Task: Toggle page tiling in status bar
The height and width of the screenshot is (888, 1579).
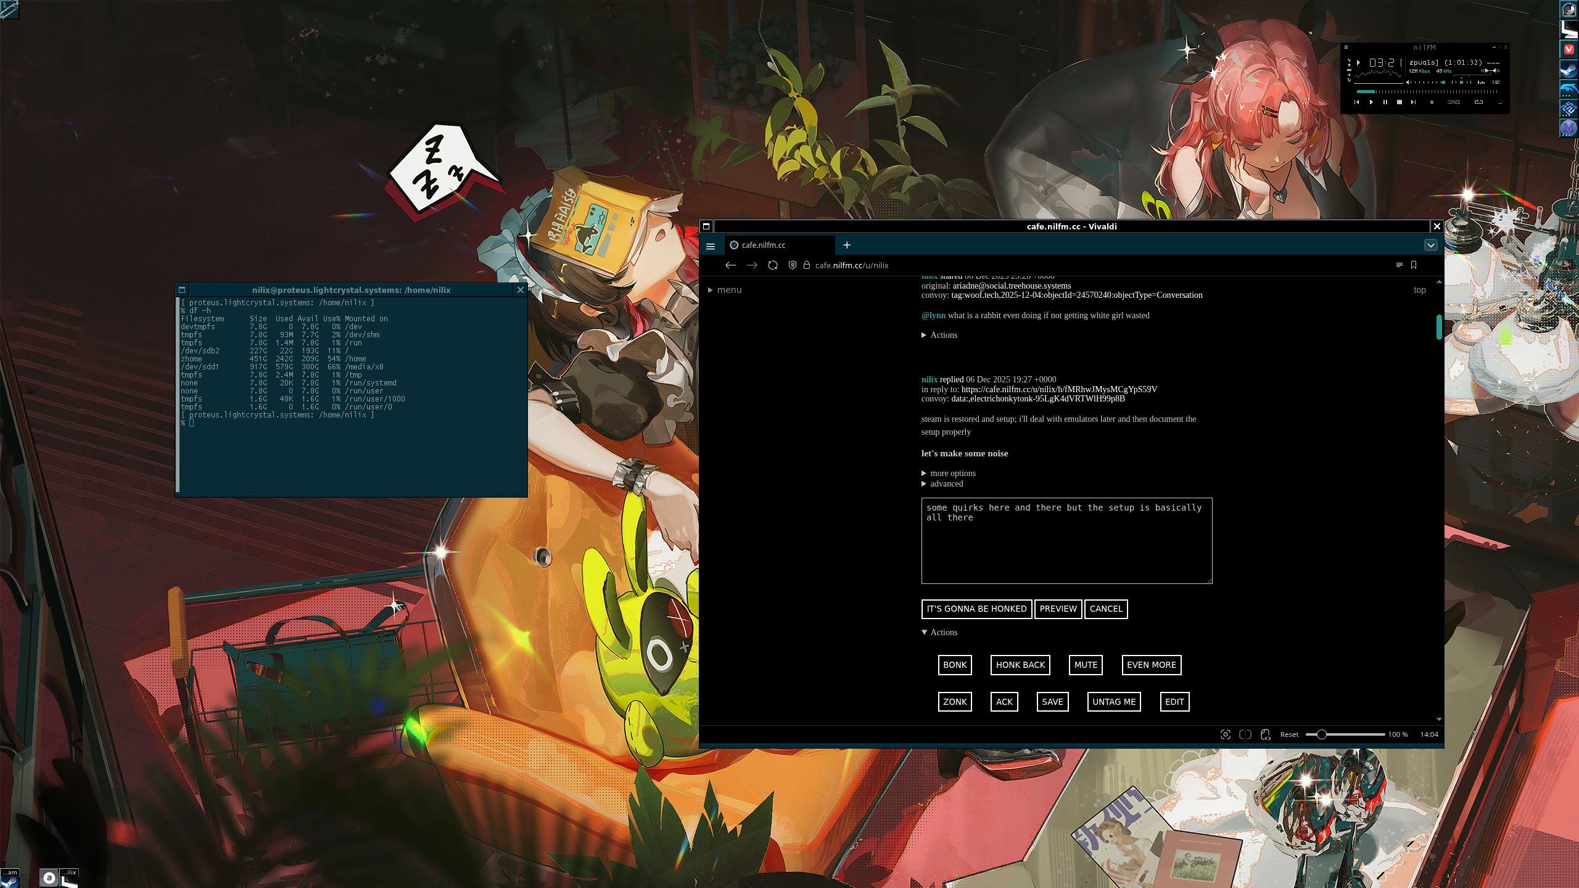Action: (x=1245, y=734)
